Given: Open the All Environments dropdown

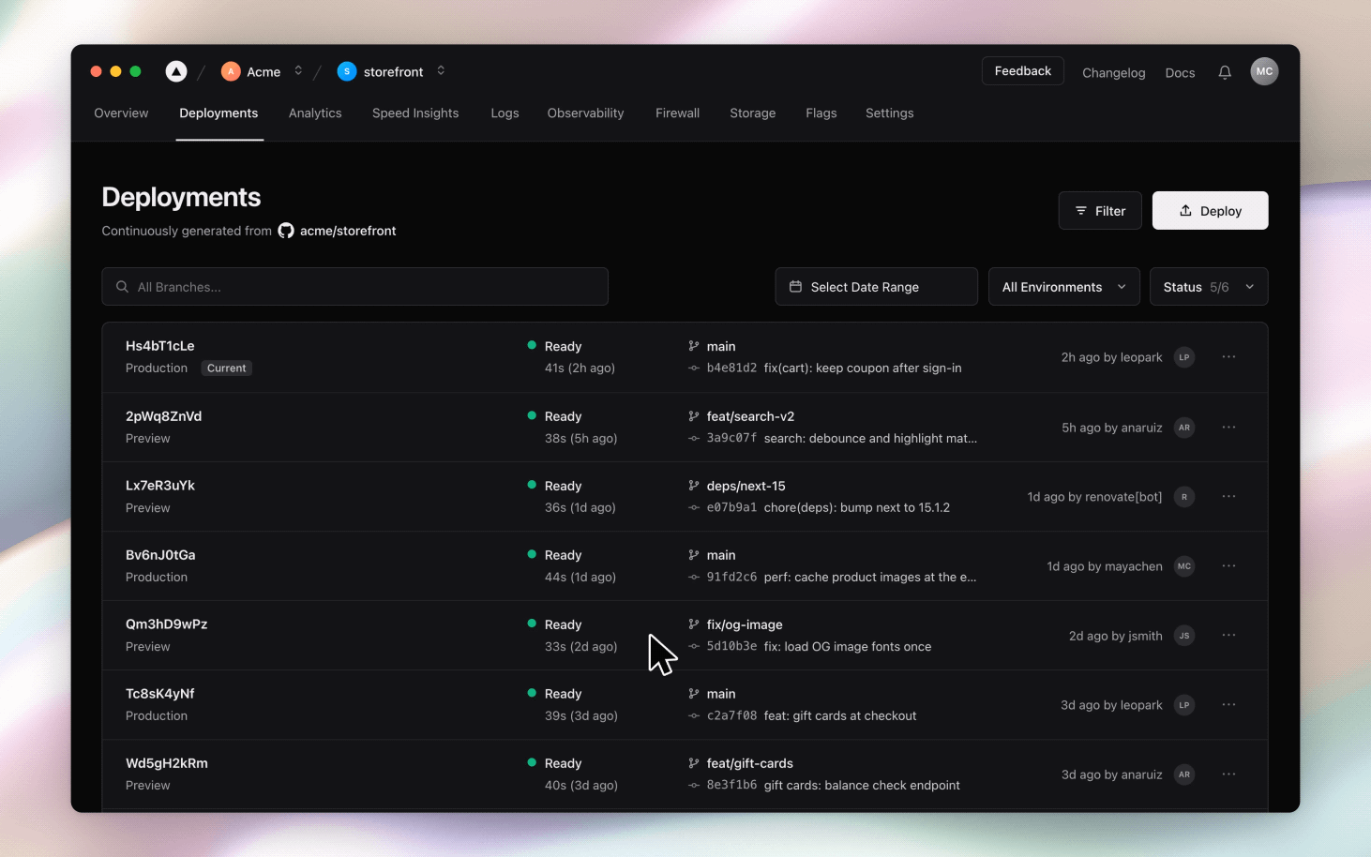Looking at the screenshot, I should pos(1064,287).
